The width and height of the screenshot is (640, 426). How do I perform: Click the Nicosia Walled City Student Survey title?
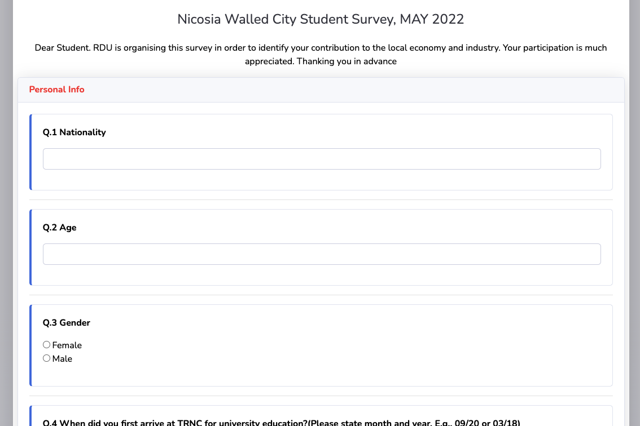(x=321, y=19)
